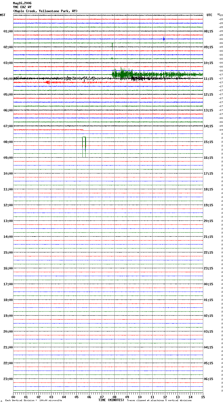This screenshot has width=224, height=404.
Task: Select the 09:15 UTC time label
Action: click(208, 47)
